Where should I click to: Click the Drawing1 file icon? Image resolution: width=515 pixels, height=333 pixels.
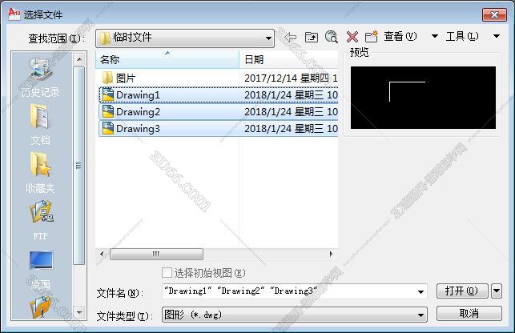point(108,94)
